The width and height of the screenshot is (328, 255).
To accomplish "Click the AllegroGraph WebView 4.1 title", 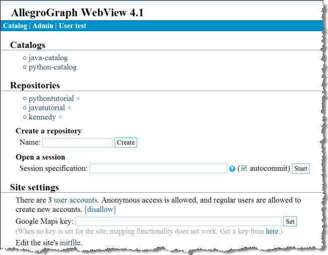I will click(x=77, y=13).
